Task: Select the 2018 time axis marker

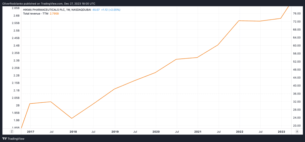Action: tap(73, 132)
